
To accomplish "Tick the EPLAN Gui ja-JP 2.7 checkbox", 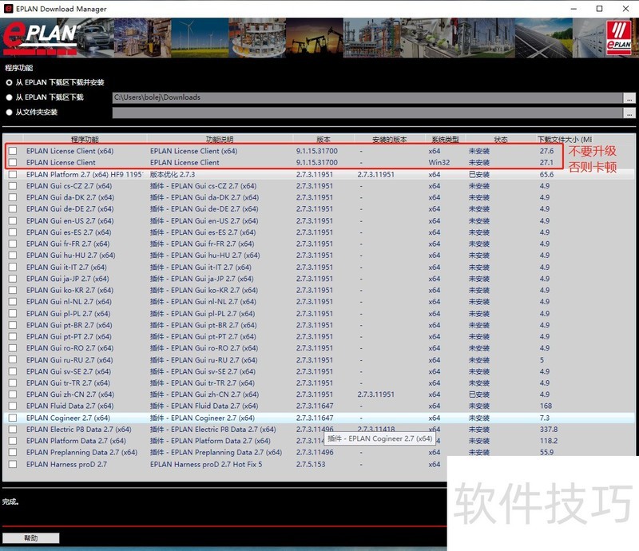I will (x=13, y=279).
